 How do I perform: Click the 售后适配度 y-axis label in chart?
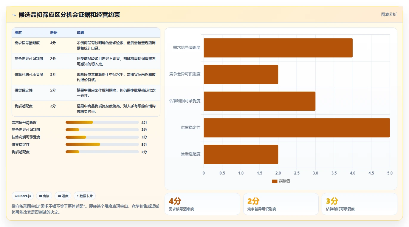pyautogui.click(x=190, y=154)
